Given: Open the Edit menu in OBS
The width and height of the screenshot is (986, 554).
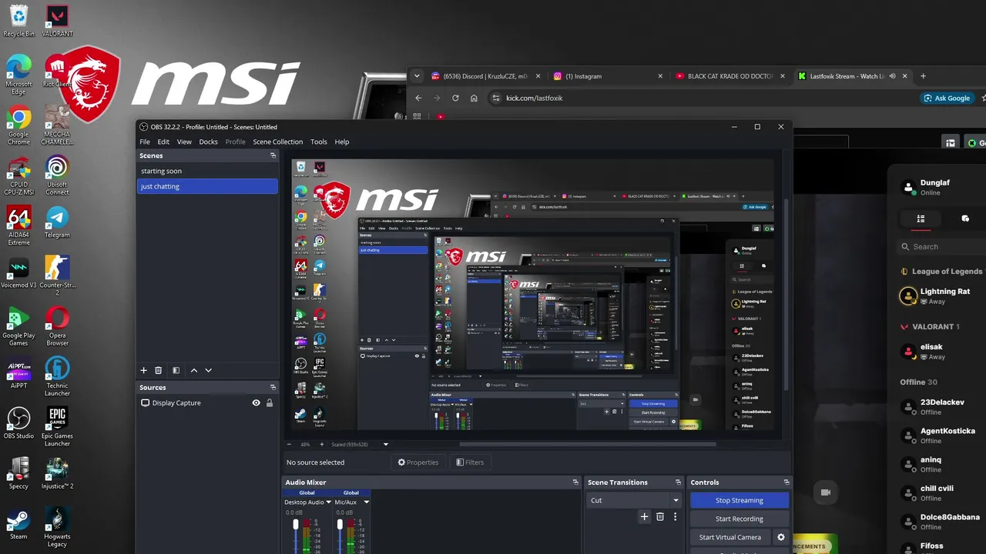Looking at the screenshot, I should point(163,142).
